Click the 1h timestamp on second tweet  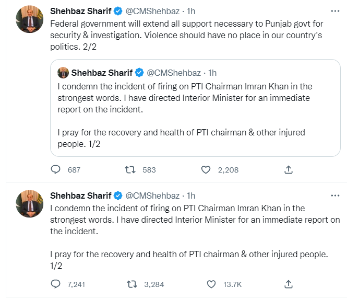(x=190, y=196)
